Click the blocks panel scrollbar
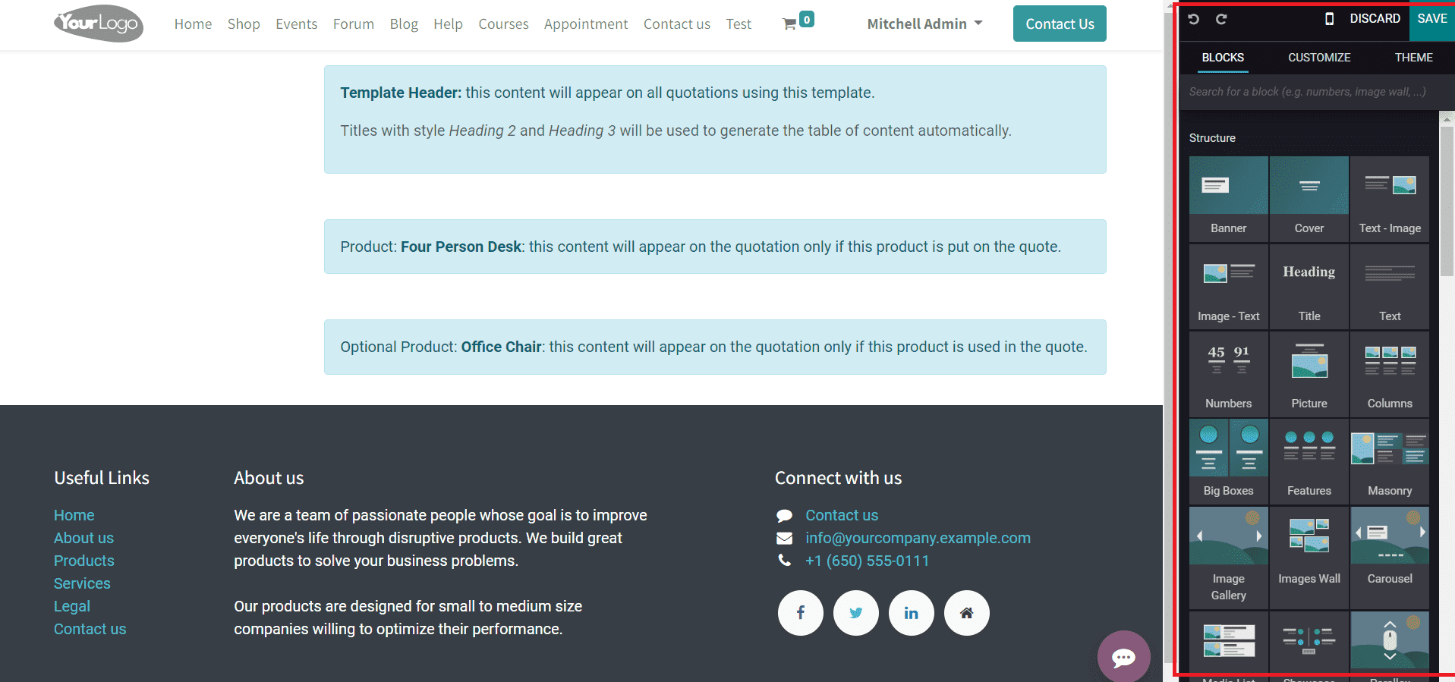Viewport: 1455px width, 682px height. pos(1447,197)
